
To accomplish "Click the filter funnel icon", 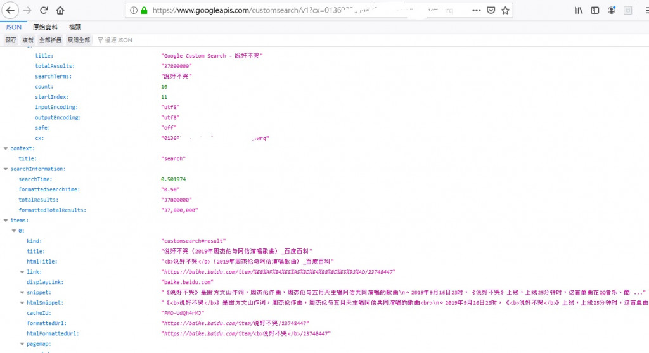I will (x=100, y=40).
